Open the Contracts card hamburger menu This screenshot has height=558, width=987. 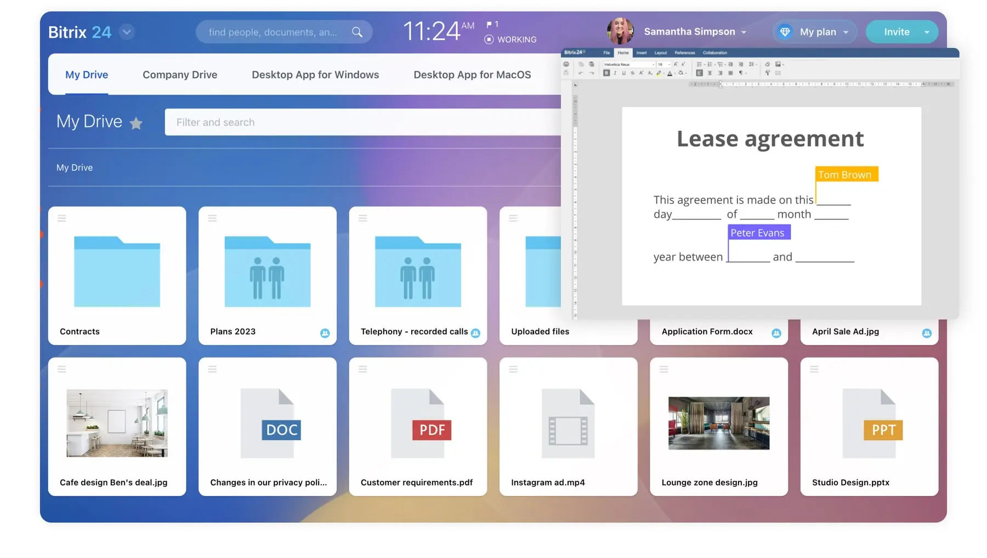(62, 218)
